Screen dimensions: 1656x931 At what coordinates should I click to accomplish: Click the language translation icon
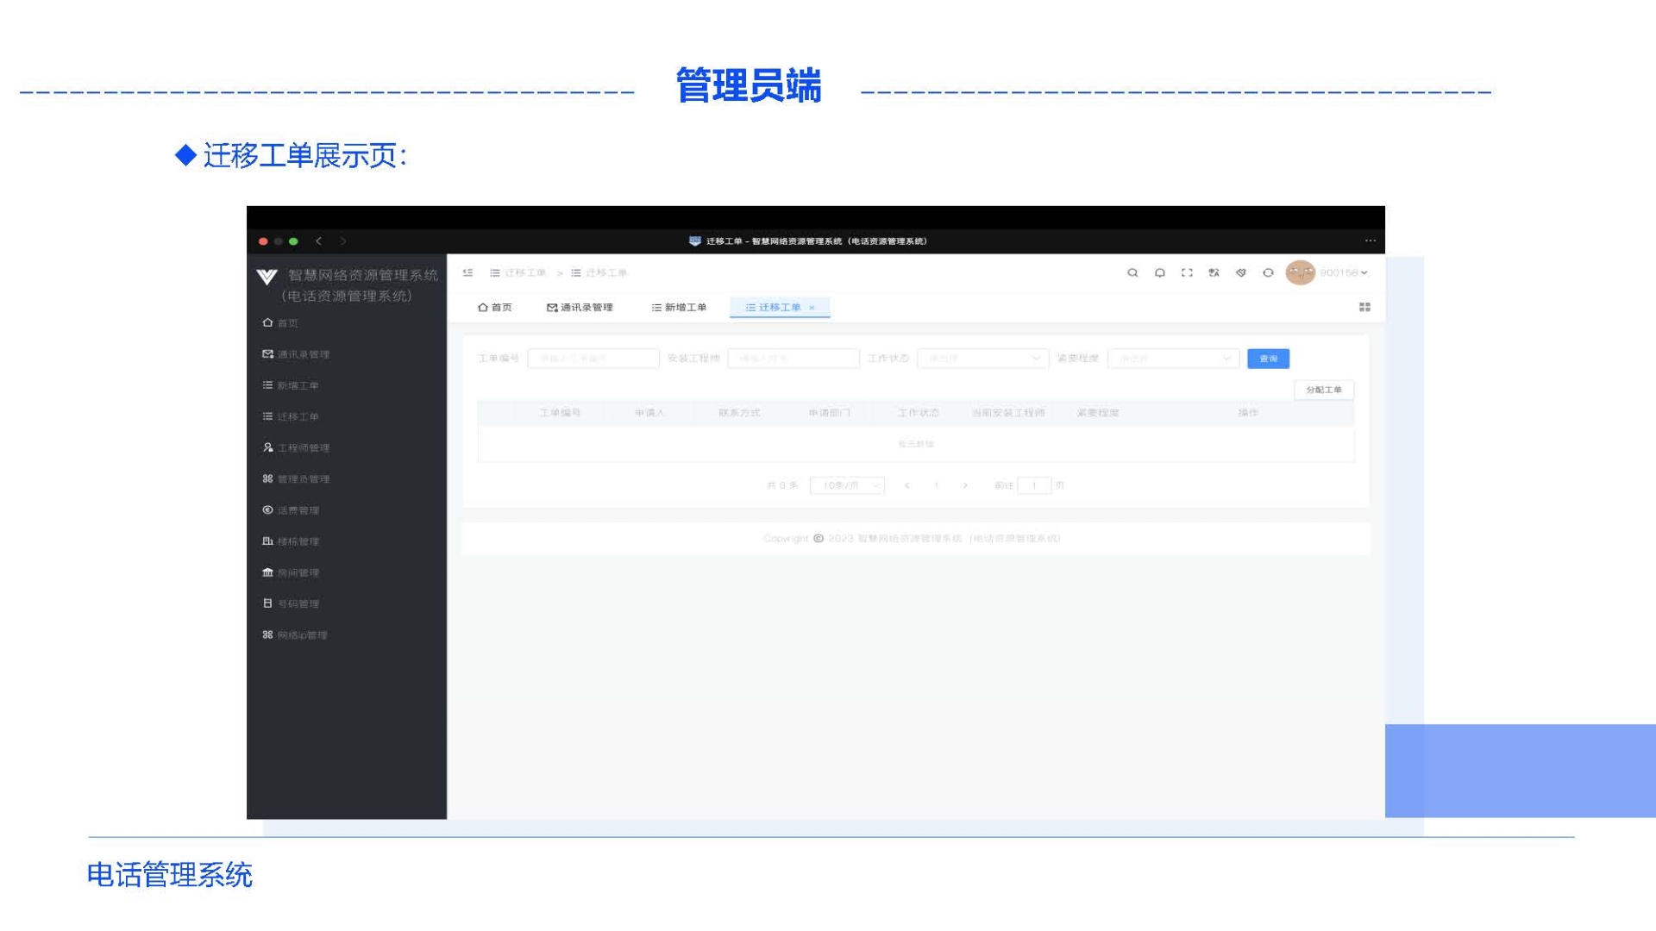1214,272
